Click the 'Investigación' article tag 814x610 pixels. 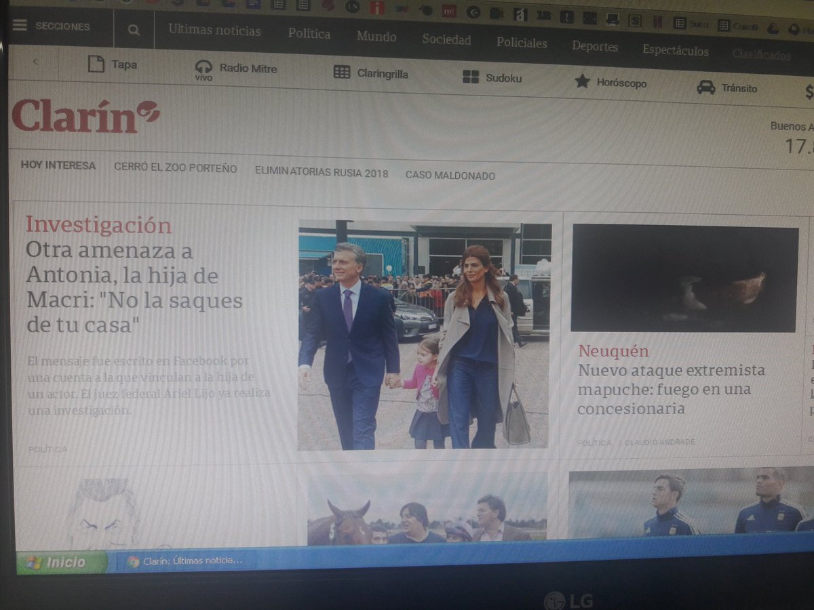(x=99, y=225)
